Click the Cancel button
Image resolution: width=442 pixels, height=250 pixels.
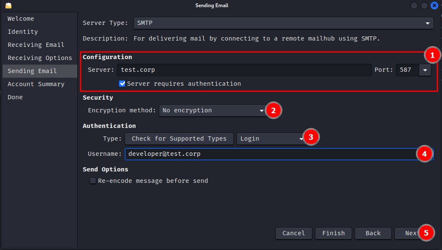[x=293, y=233]
